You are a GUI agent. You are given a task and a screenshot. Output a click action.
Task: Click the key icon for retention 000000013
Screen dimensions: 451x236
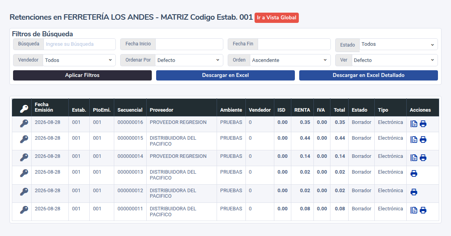click(24, 173)
